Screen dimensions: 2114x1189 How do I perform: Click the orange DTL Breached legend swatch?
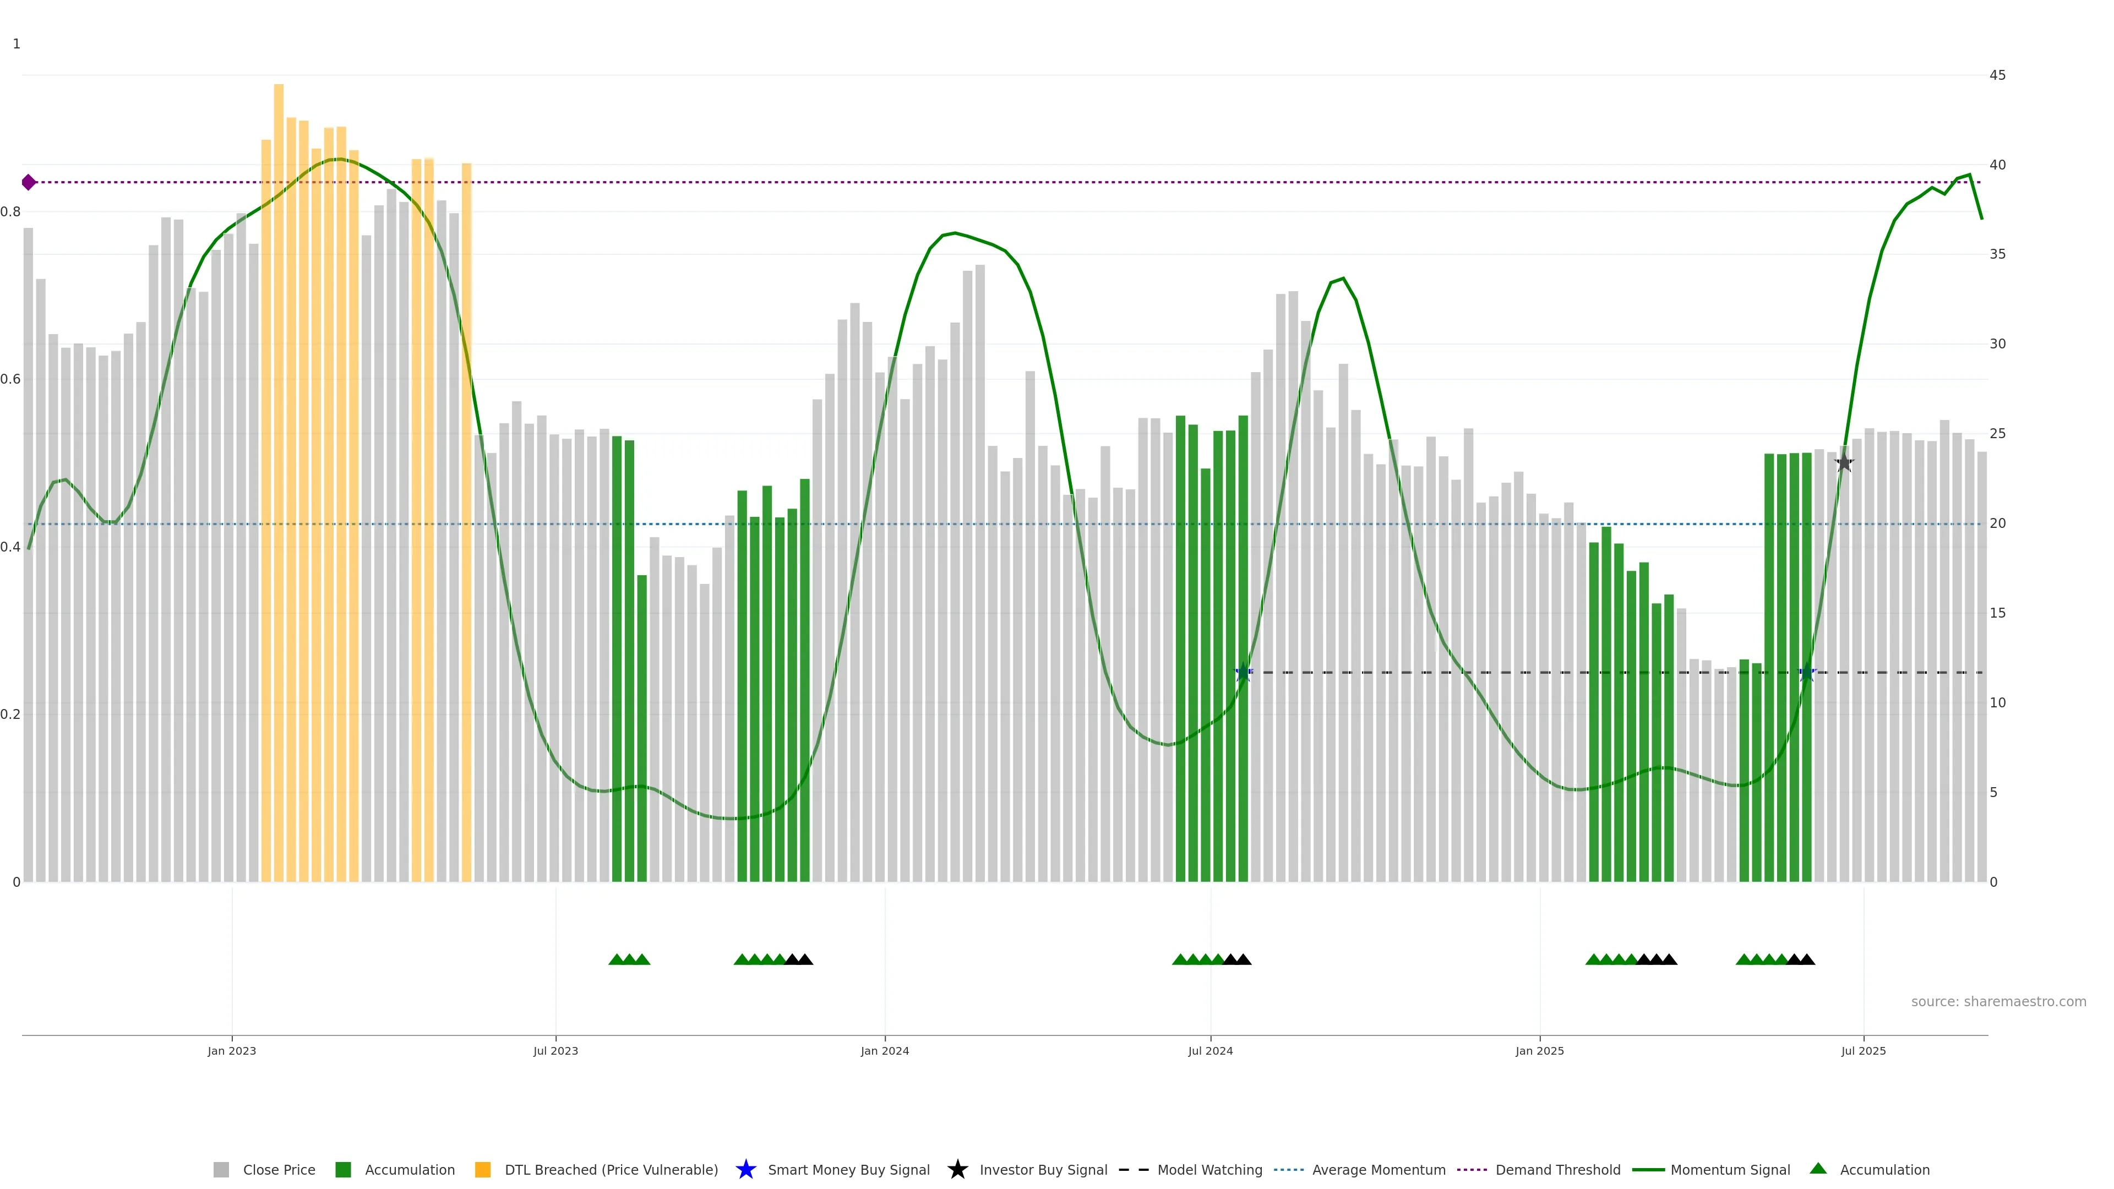(483, 1169)
